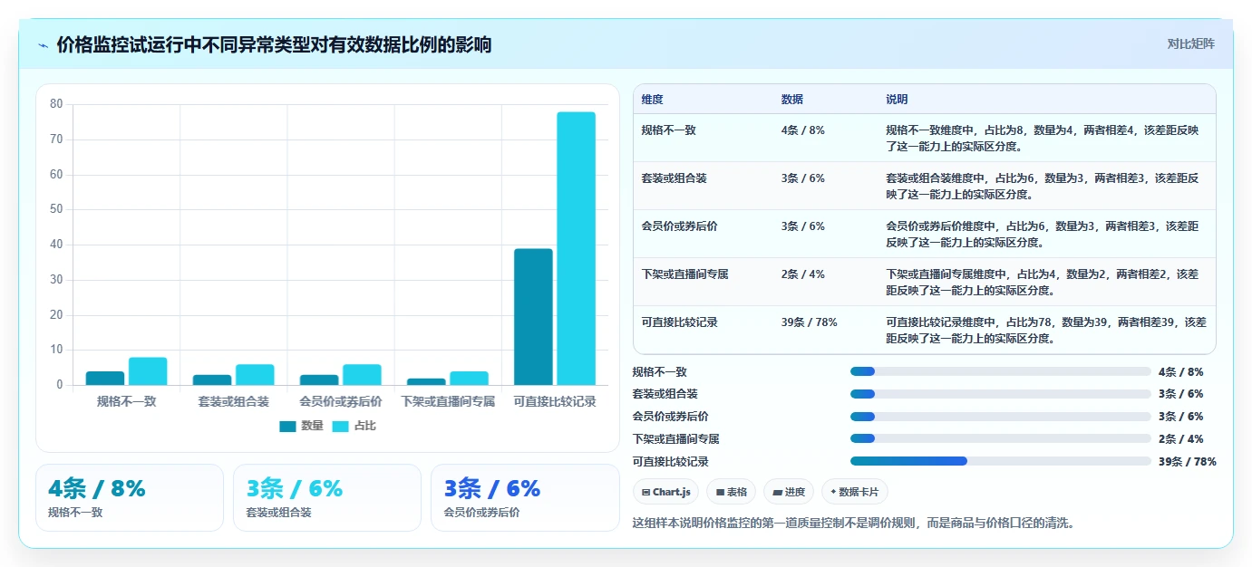Open the 4条 / 8% 规格不一致 data card
The width and height of the screenshot is (1252, 567).
click(x=130, y=497)
